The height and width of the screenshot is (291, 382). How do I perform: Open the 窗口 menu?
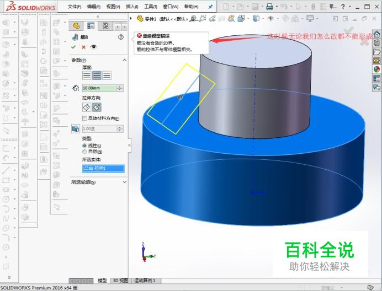click(x=171, y=7)
